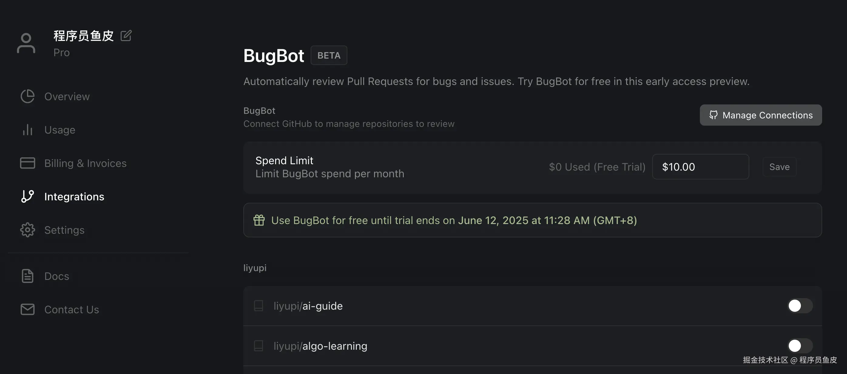Click the $10.00 spend limit field
847x374 pixels.
pos(700,167)
